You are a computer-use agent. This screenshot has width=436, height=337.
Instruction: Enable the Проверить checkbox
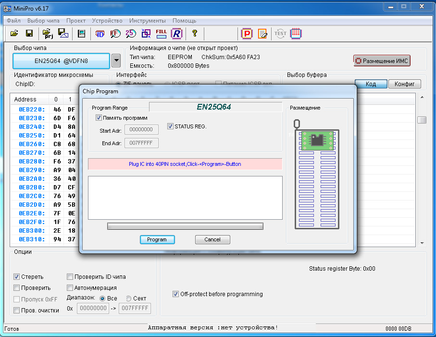click(17, 288)
